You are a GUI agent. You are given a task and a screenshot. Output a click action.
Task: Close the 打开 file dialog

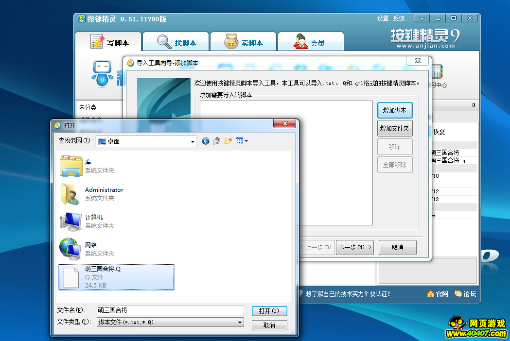284,123
